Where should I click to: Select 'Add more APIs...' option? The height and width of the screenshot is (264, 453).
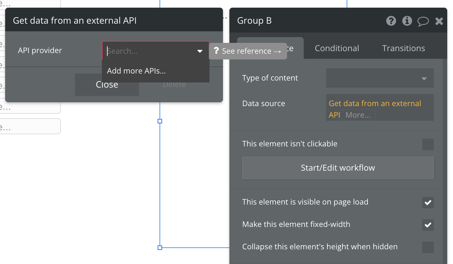(x=136, y=71)
